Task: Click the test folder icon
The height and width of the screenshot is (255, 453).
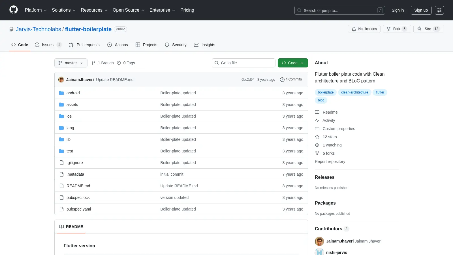Action: coord(61,151)
